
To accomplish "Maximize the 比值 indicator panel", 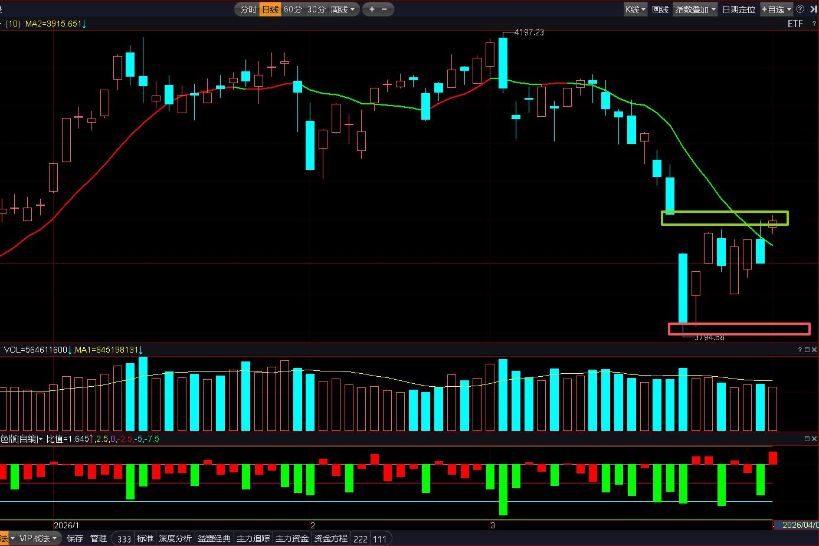I will tap(807, 439).
